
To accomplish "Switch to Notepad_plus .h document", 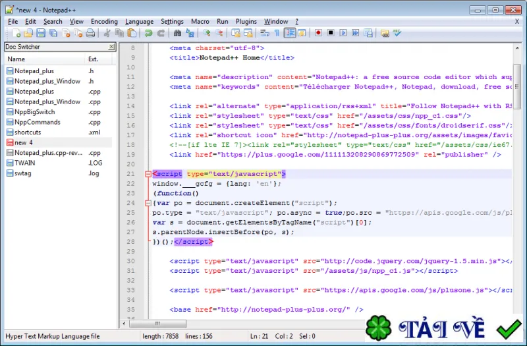I will coord(59,71).
